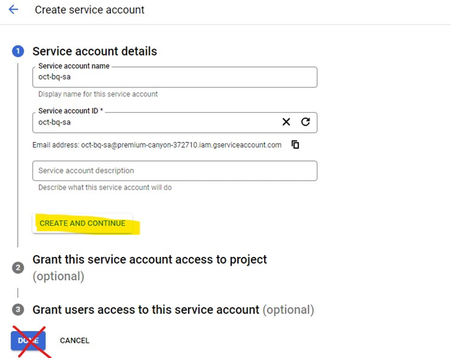
Task: Go back using the left arrow
Action: 13,10
